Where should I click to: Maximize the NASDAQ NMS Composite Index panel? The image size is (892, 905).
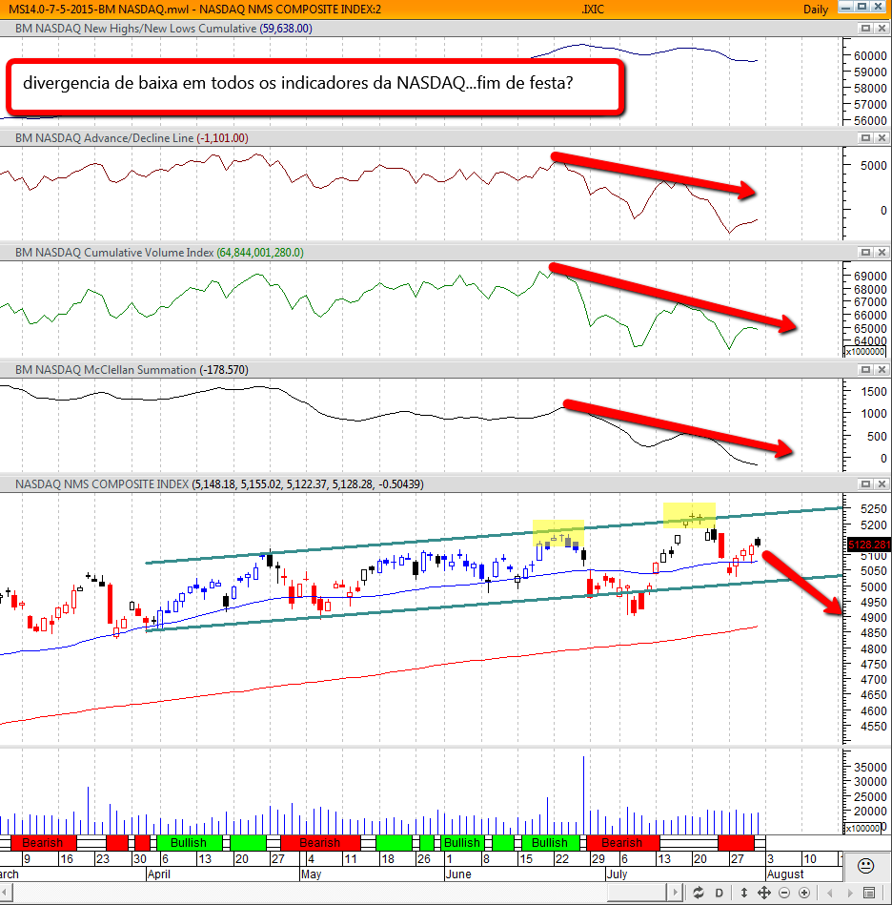pos(865,483)
